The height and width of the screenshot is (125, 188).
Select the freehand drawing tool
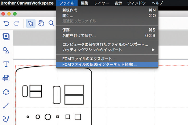coord(6,119)
